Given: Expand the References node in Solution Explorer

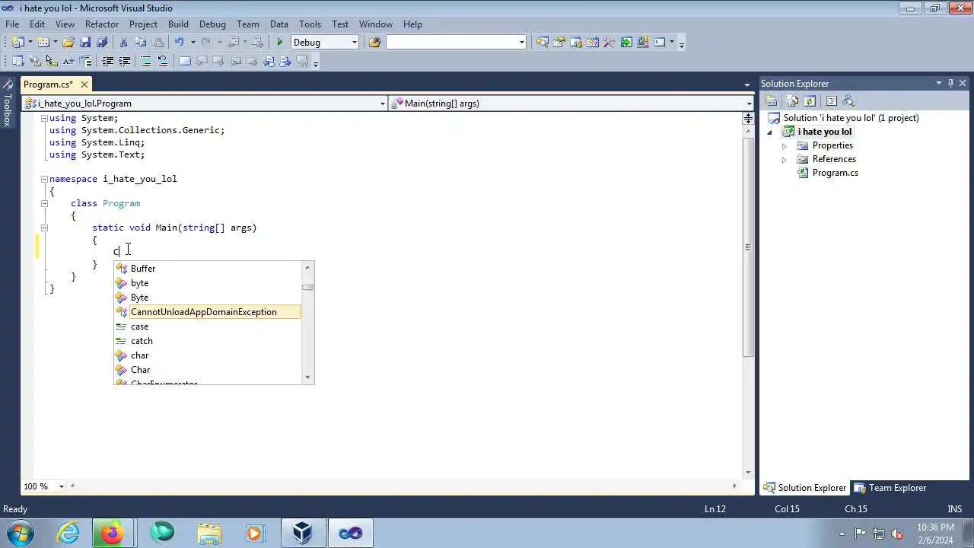Looking at the screenshot, I should point(784,159).
